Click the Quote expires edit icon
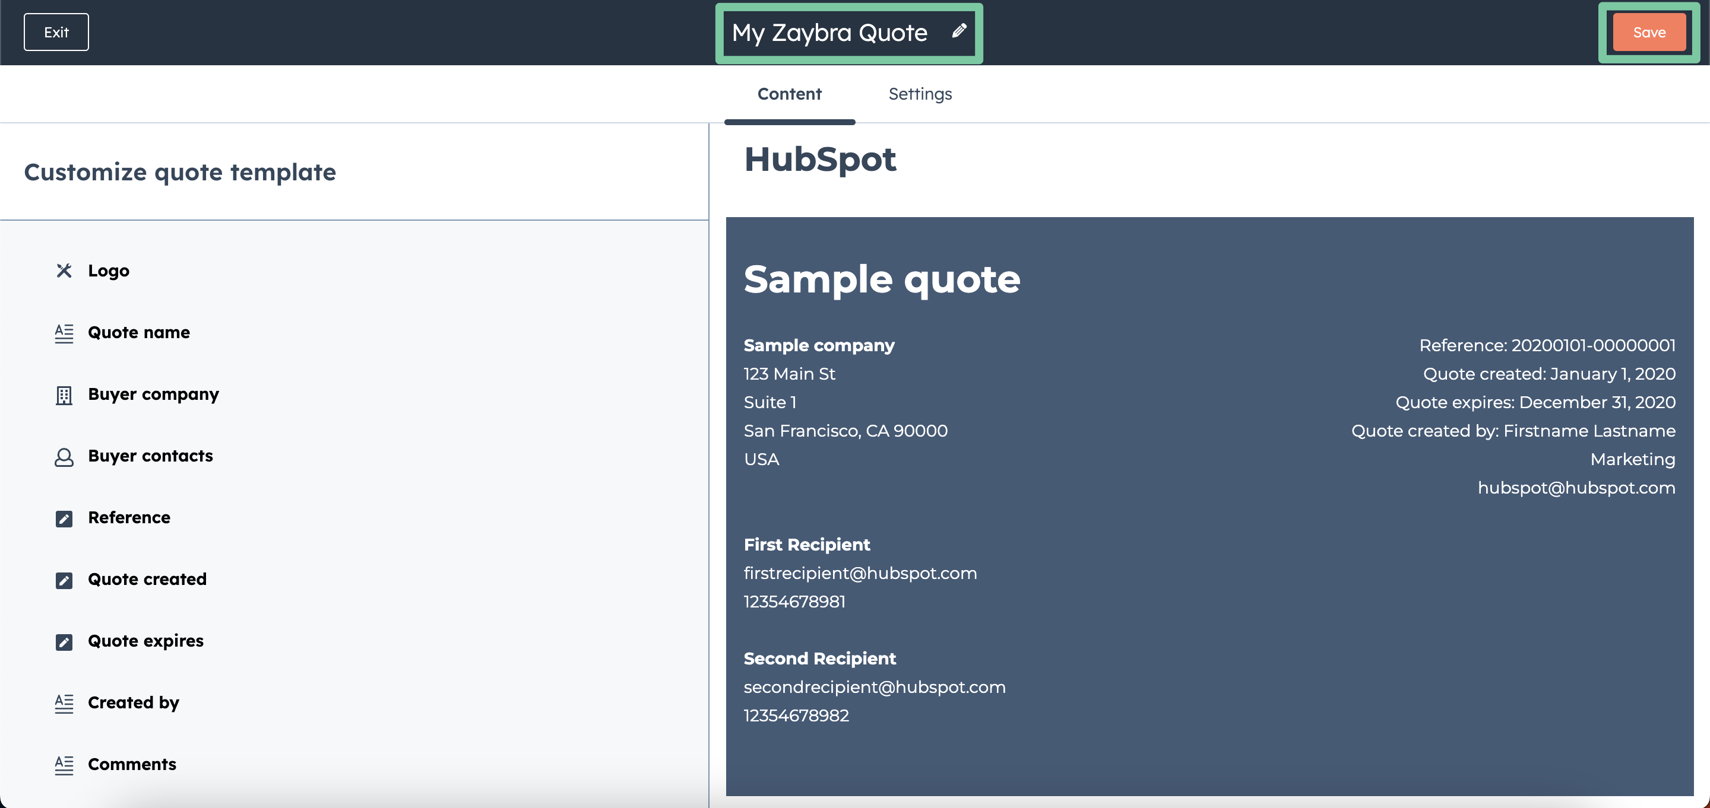 click(x=64, y=641)
